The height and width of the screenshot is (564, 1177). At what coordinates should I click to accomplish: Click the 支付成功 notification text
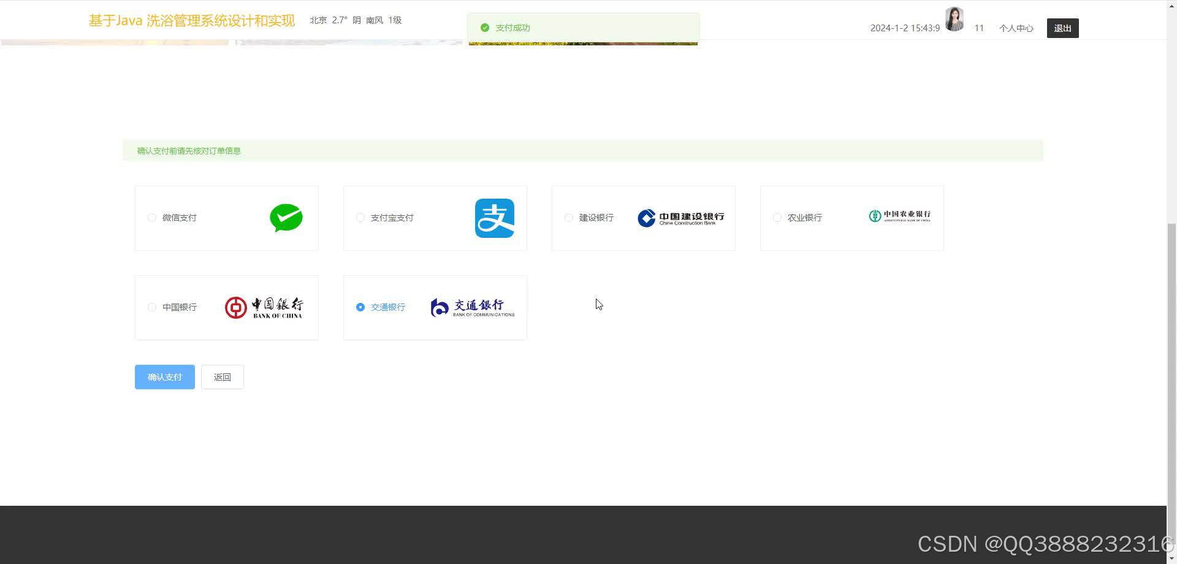coord(513,28)
